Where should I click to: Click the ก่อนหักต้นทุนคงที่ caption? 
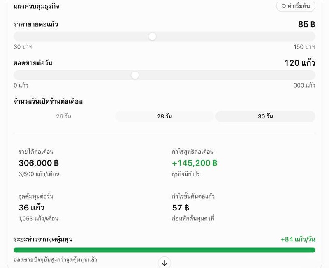[x=193, y=219]
